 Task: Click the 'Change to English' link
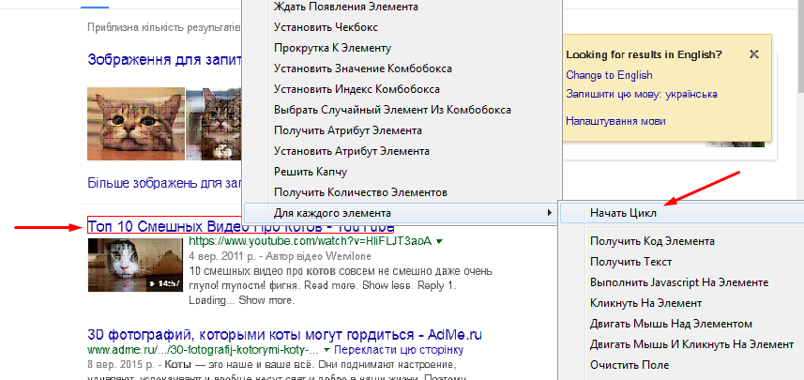click(x=608, y=75)
